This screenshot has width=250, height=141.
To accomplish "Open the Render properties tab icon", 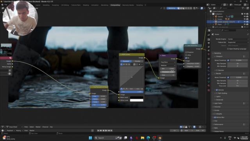I will pos(209,40).
